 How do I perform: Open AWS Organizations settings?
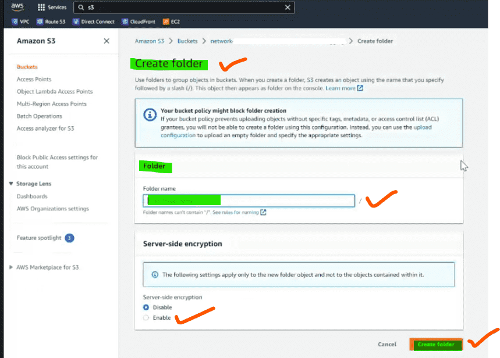(52, 209)
